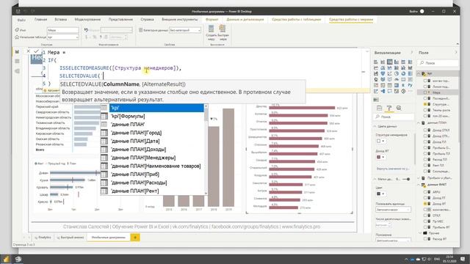The image size is (470, 264).
Task: Select funnel visualization
Action: pos(383,73)
